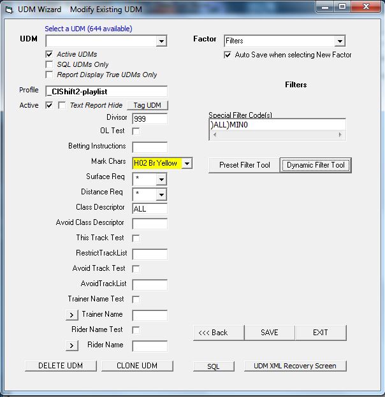
Task: Enable SQL UDMs Only checkbox
Action: (x=49, y=64)
